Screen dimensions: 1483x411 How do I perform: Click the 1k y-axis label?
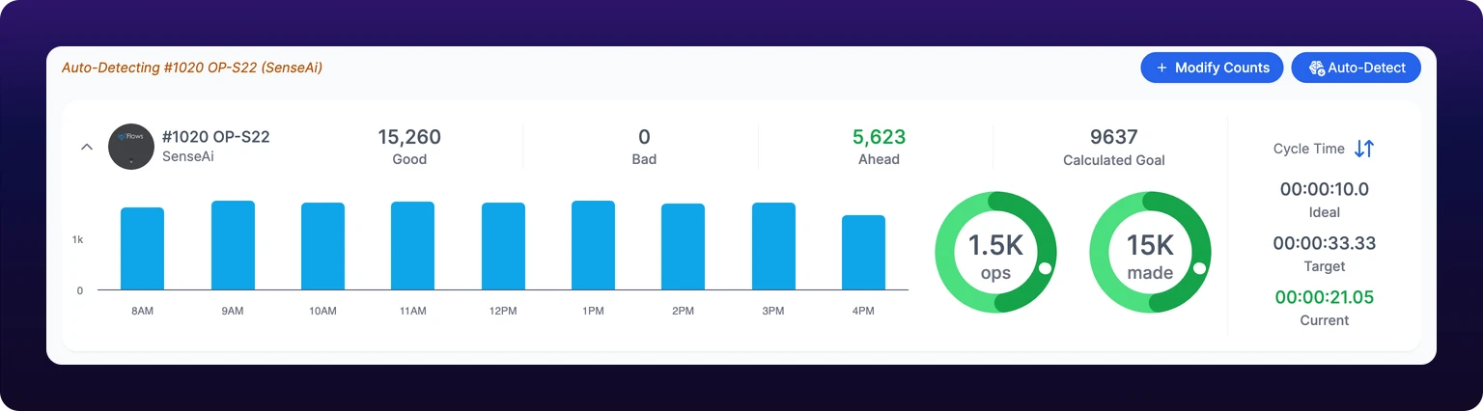click(77, 239)
